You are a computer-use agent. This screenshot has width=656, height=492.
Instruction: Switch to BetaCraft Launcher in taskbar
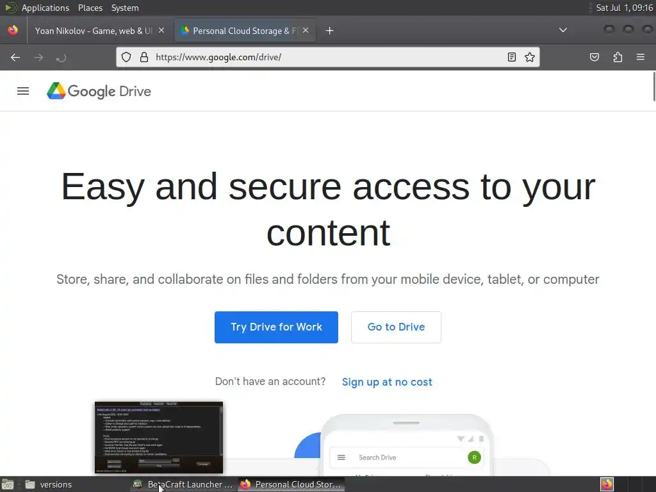183,484
